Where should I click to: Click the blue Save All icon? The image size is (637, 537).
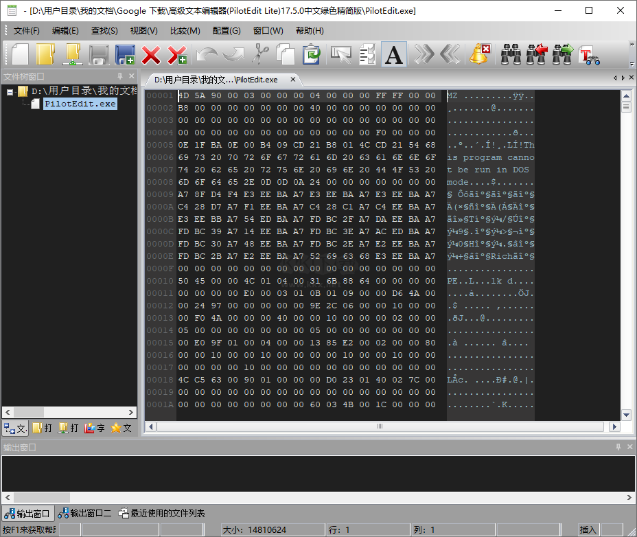pos(125,54)
